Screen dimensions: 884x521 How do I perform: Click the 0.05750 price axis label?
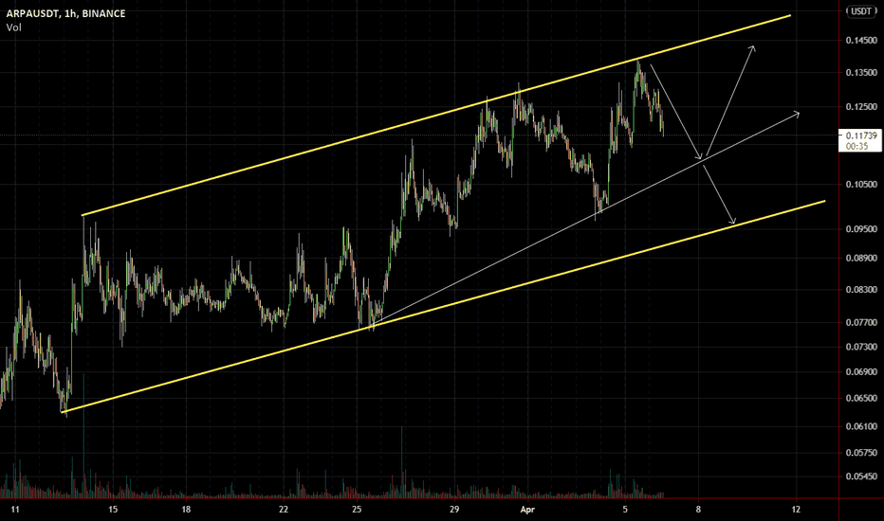tap(861, 452)
